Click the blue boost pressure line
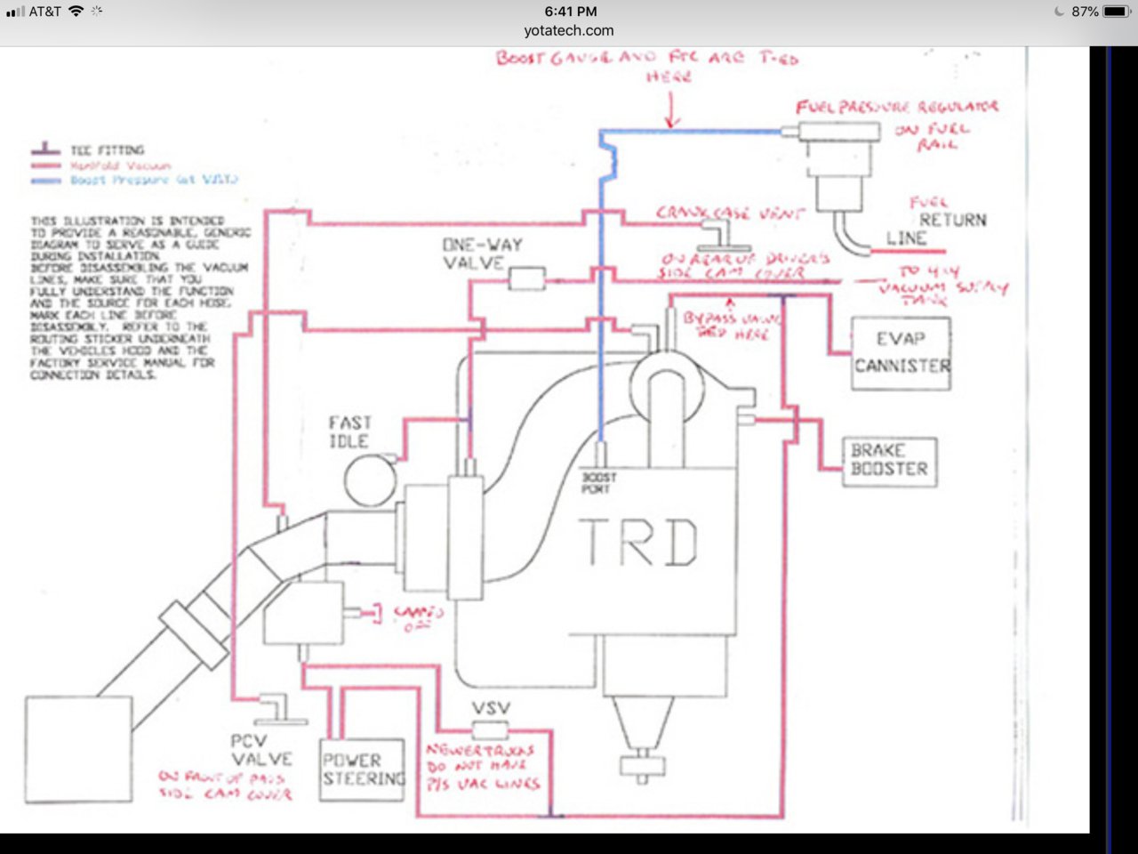 click(602, 285)
